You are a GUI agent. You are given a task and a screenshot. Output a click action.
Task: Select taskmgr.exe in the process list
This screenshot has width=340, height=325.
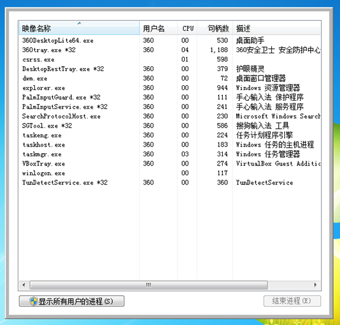pyautogui.click(x=170, y=155)
